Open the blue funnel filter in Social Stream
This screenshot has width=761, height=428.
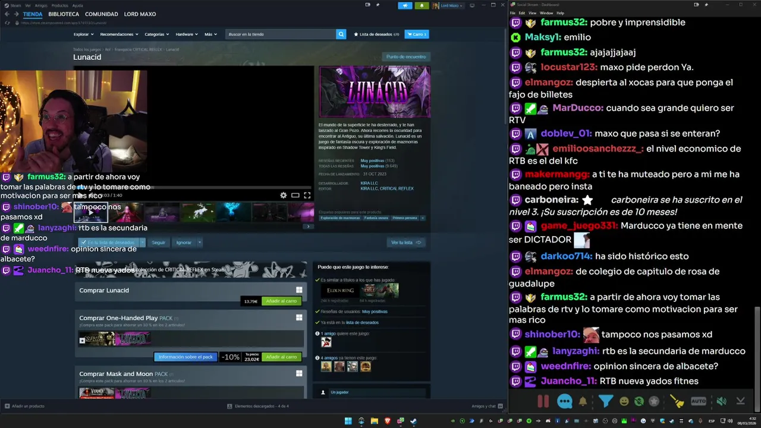(x=605, y=401)
